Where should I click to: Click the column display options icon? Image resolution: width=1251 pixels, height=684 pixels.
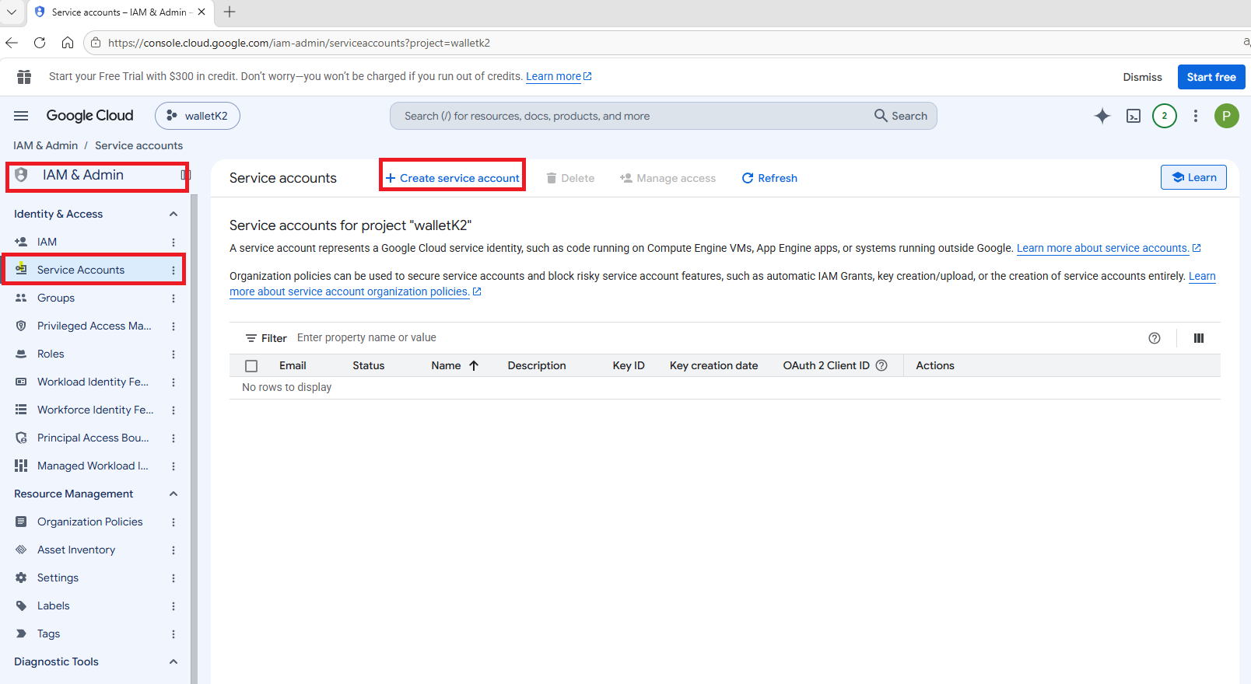pyautogui.click(x=1199, y=338)
